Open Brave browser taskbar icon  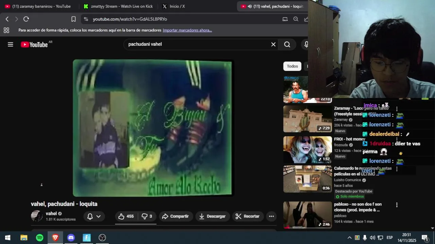[x=55, y=238]
